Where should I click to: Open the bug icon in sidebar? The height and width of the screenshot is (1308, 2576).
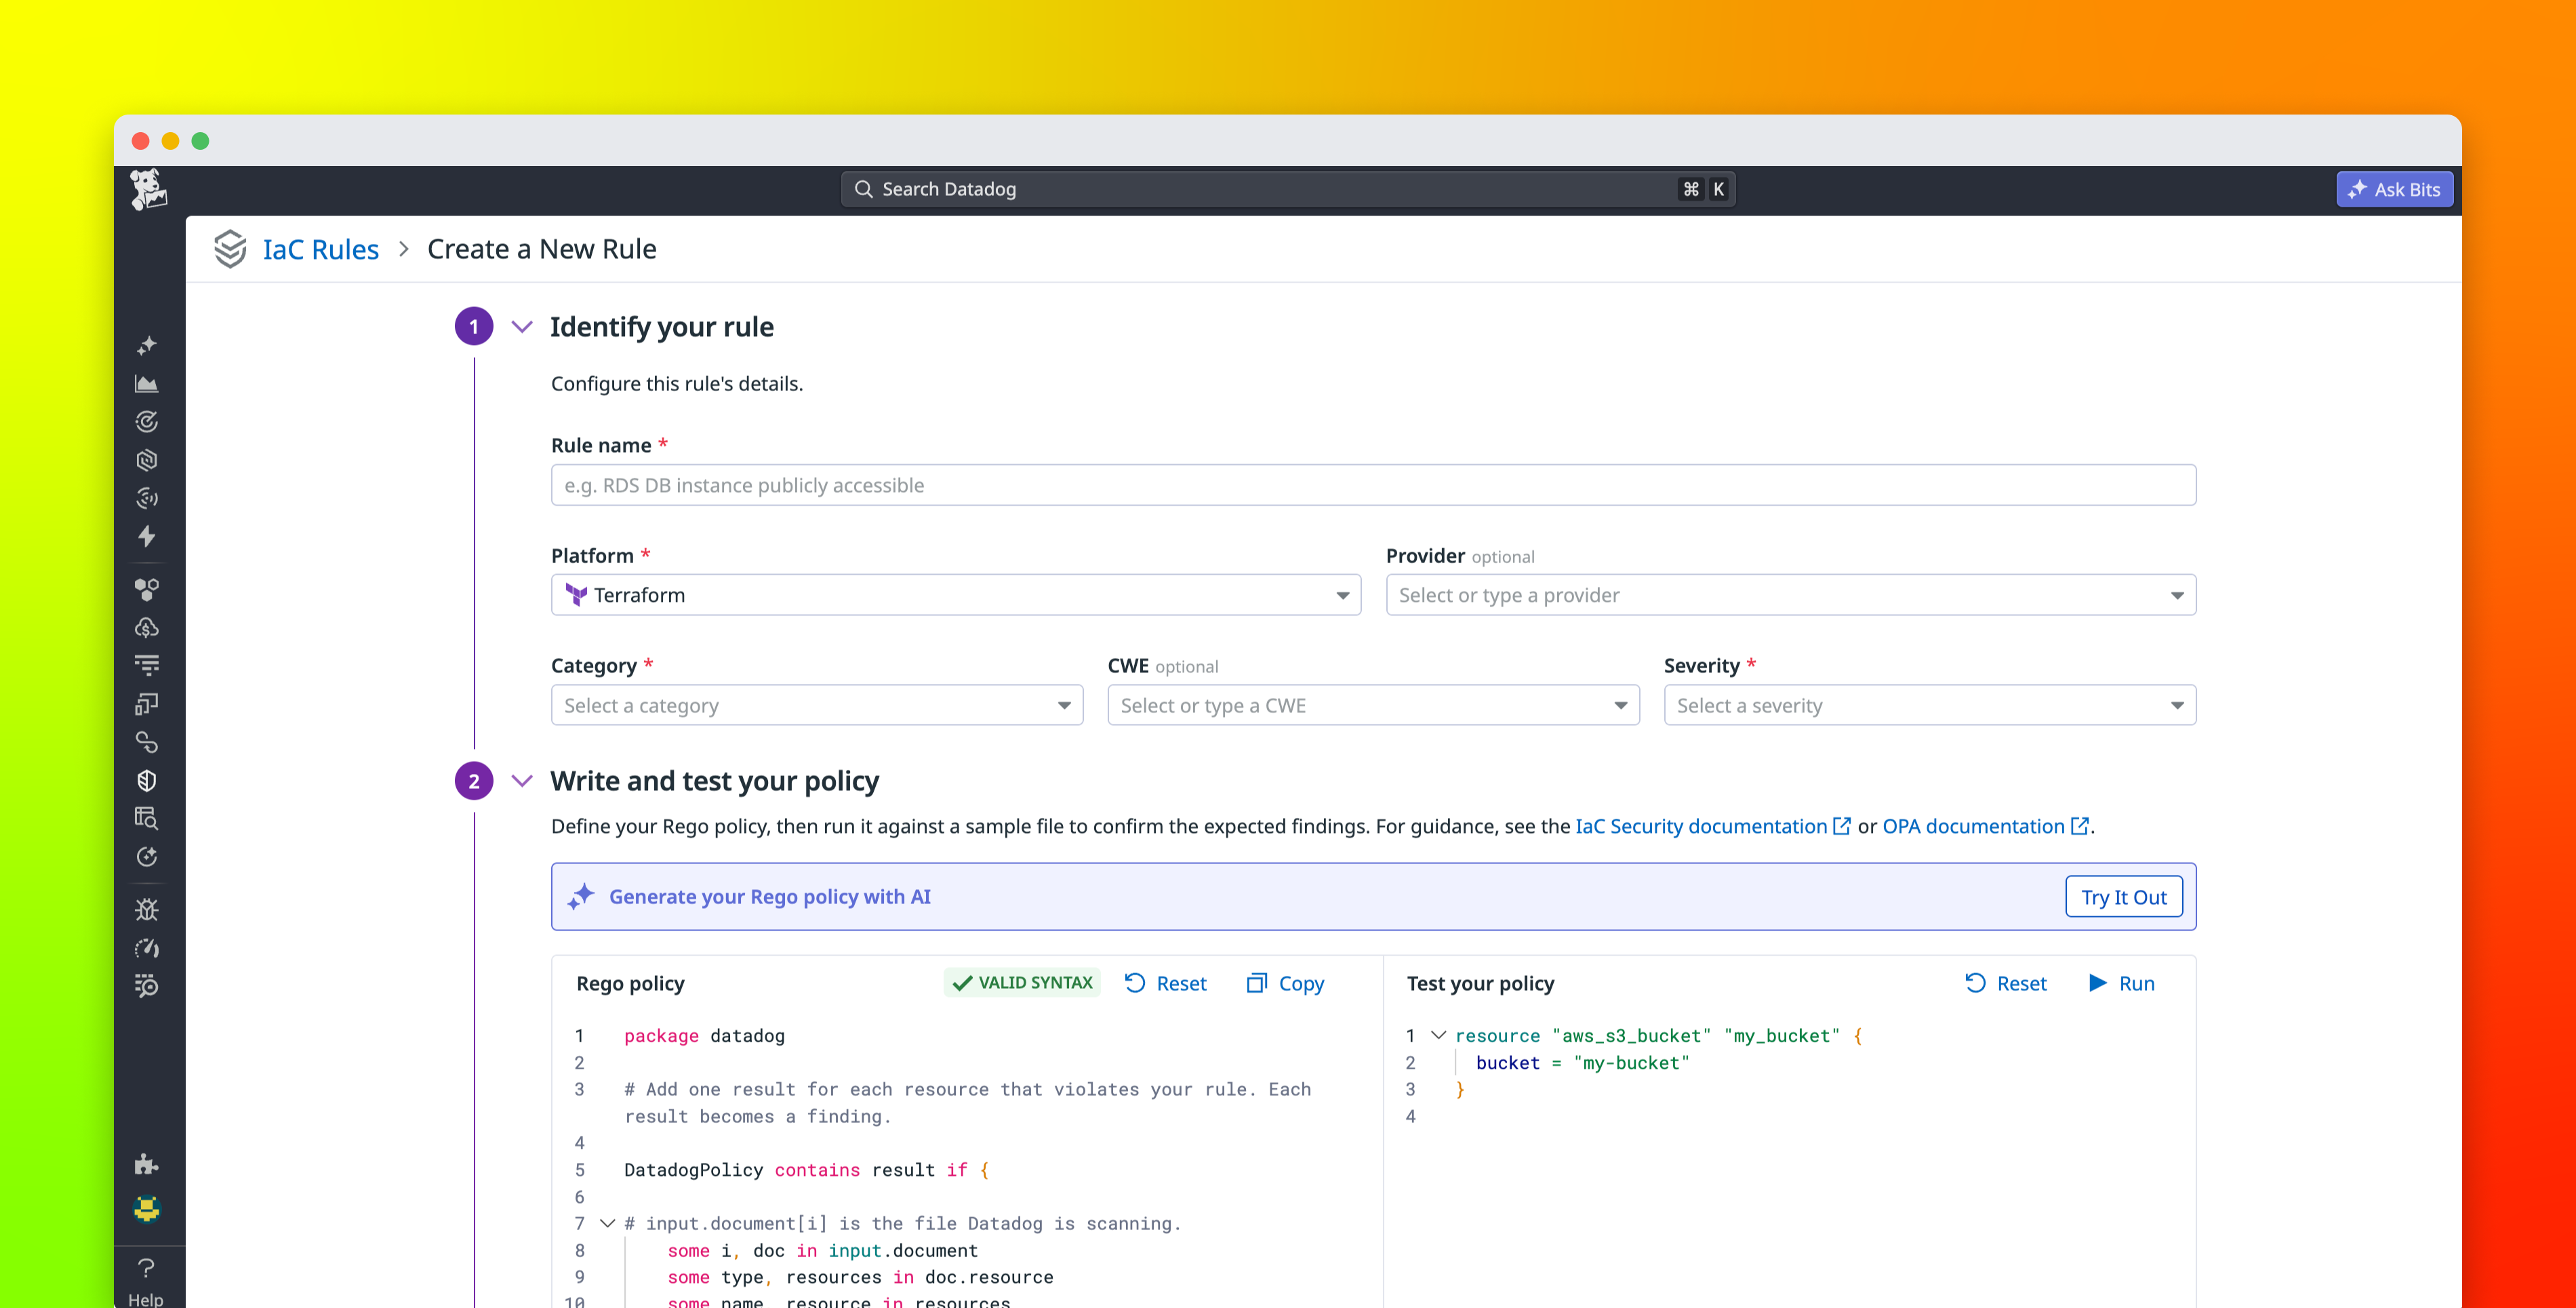[x=147, y=909]
